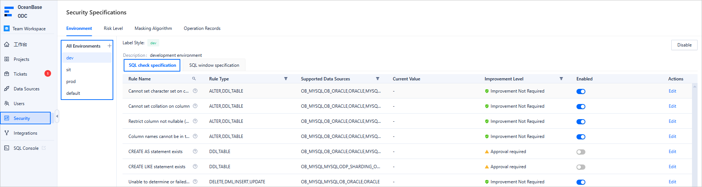Click the OceanBase ODC logo
The image size is (702, 187).
(9, 11)
